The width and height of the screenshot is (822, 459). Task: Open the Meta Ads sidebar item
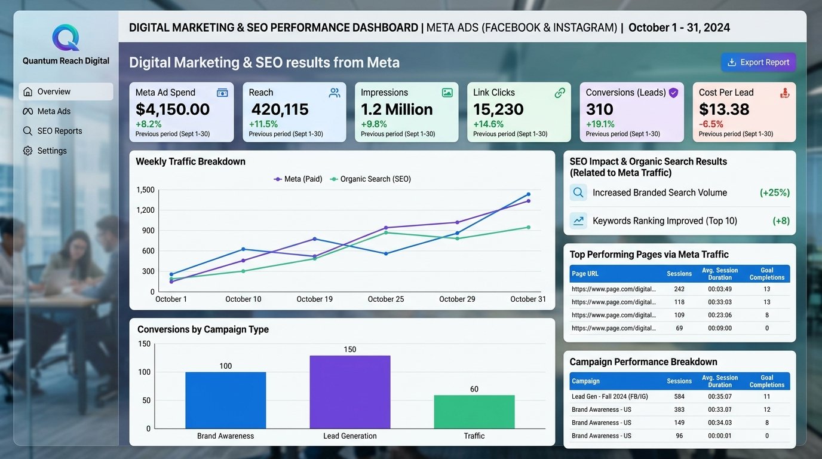tap(66, 111)
